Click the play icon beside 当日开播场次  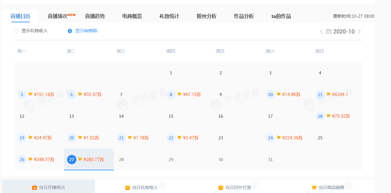tap(35, 187)
